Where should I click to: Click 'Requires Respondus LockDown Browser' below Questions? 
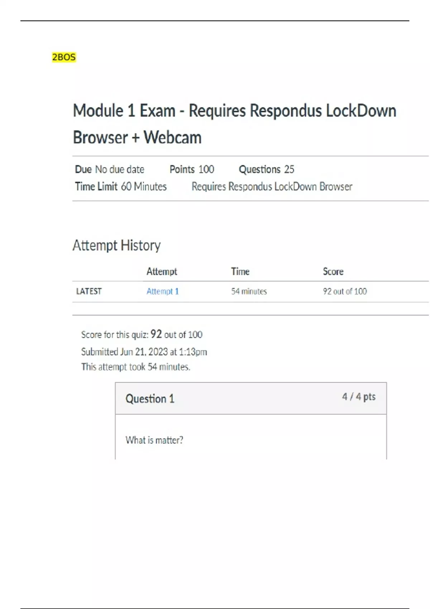tap(272, 187)
